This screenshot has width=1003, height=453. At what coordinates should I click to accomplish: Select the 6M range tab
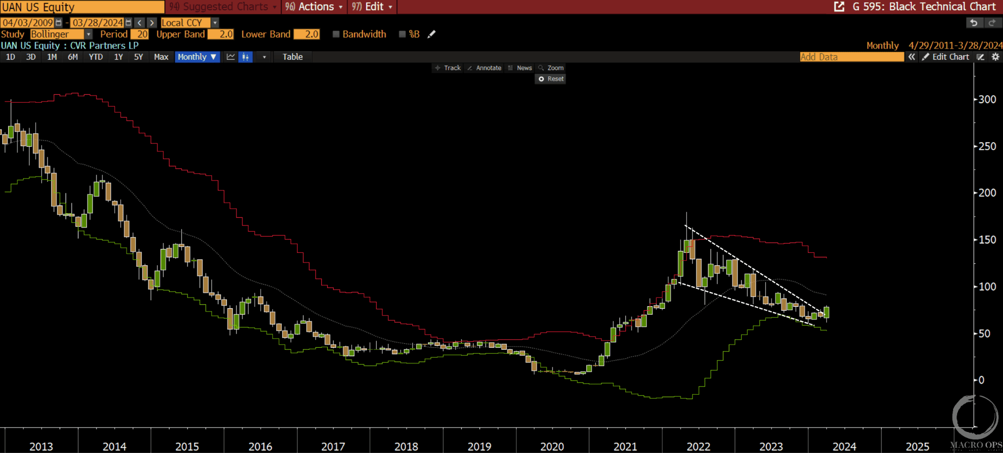[72, 57]
